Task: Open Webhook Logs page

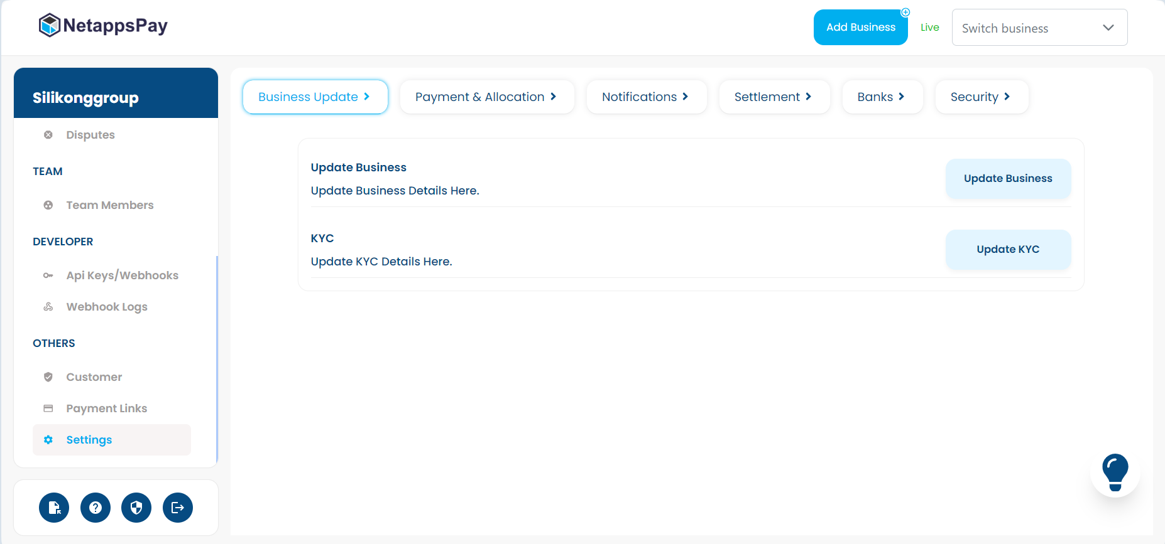Action: click(x=112, y=307)
